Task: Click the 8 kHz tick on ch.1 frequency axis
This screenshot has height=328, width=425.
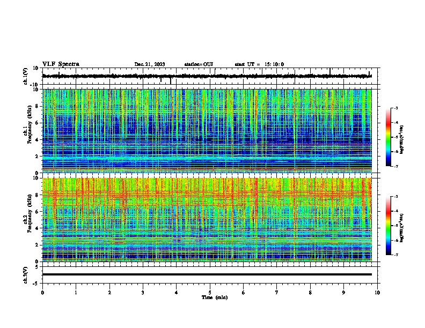Action: pos(37,106)
